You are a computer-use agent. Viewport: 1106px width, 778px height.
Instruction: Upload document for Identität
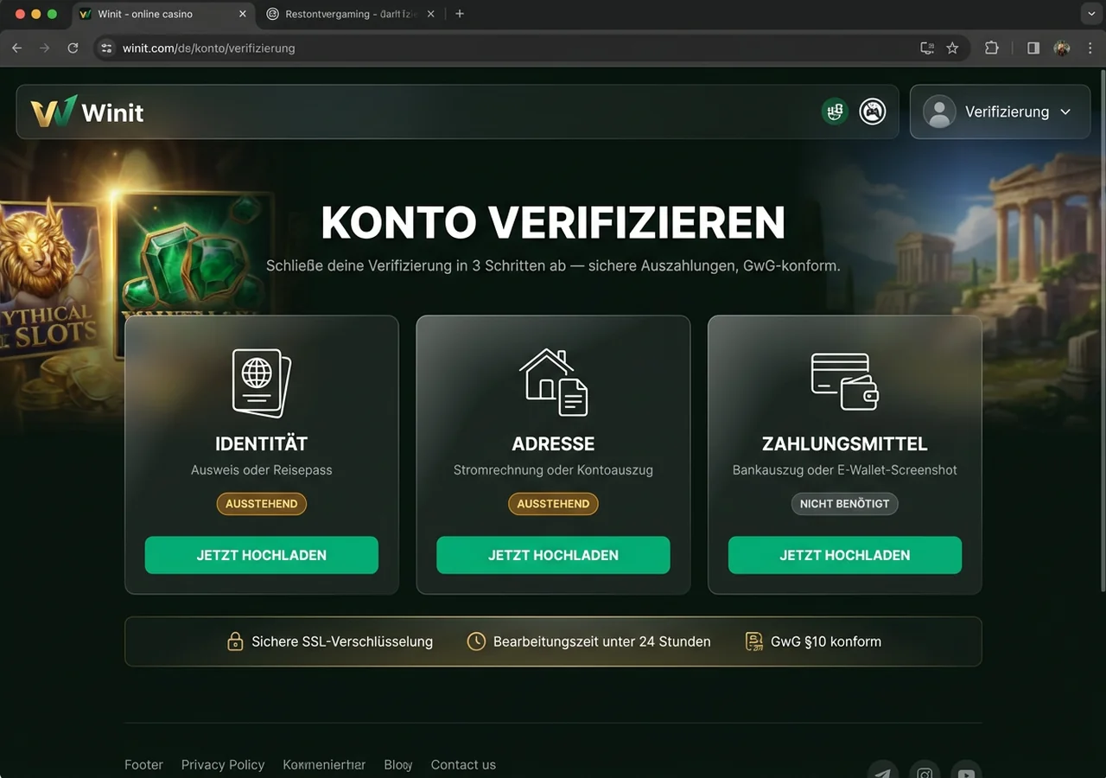[262, 555]
